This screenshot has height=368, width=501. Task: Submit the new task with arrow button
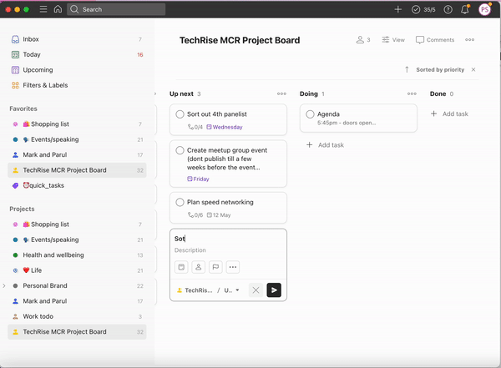[x=274, y=290]
